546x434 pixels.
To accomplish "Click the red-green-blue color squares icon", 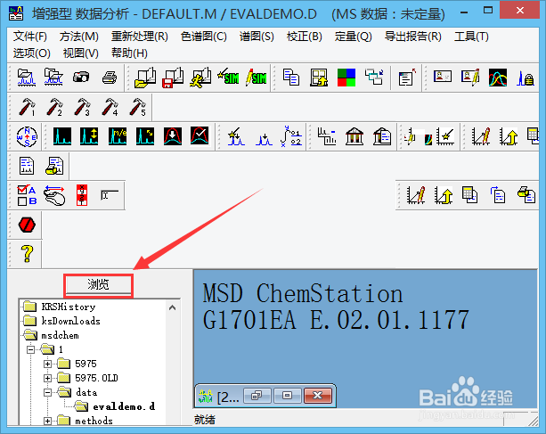I will [x=346, y=77].
